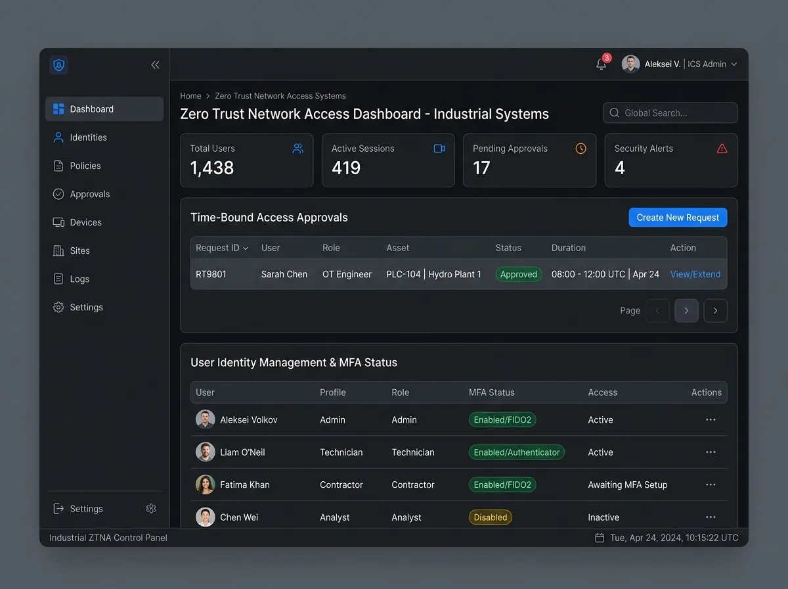Open Identities in the sidebar

click(104, 137)
